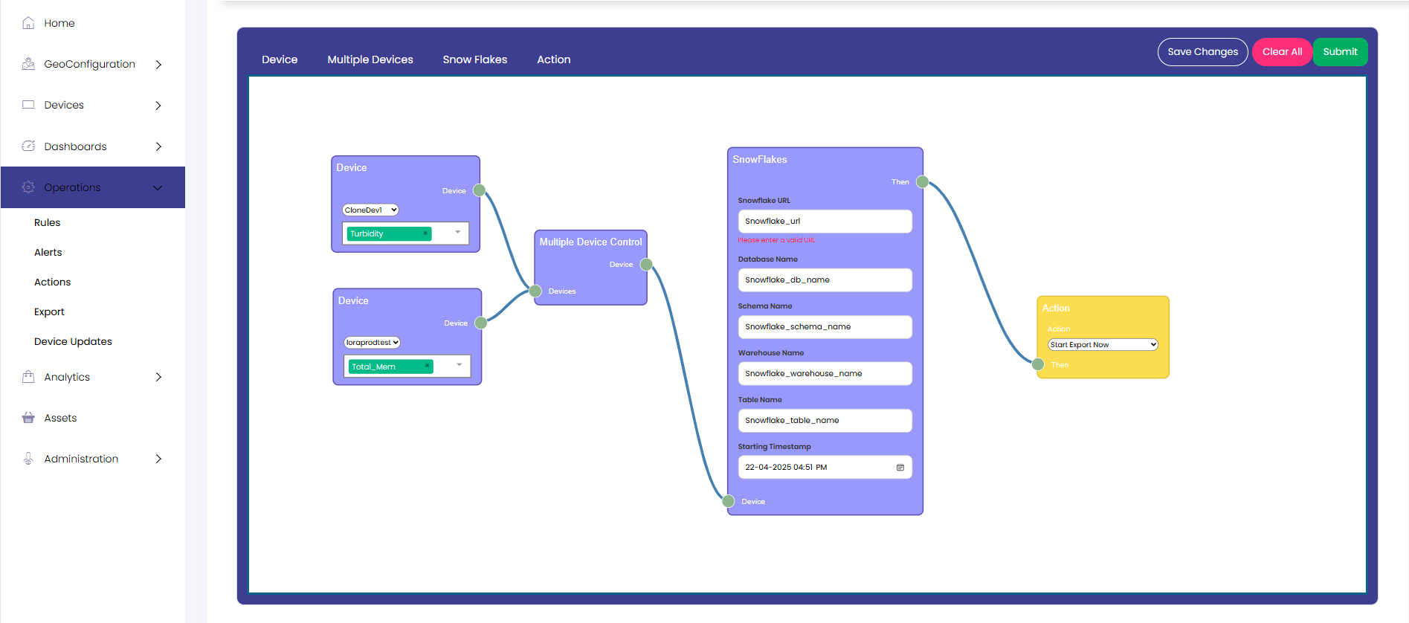Go to Home in the sidebar
1409x623 pixels.
[59, 23]
